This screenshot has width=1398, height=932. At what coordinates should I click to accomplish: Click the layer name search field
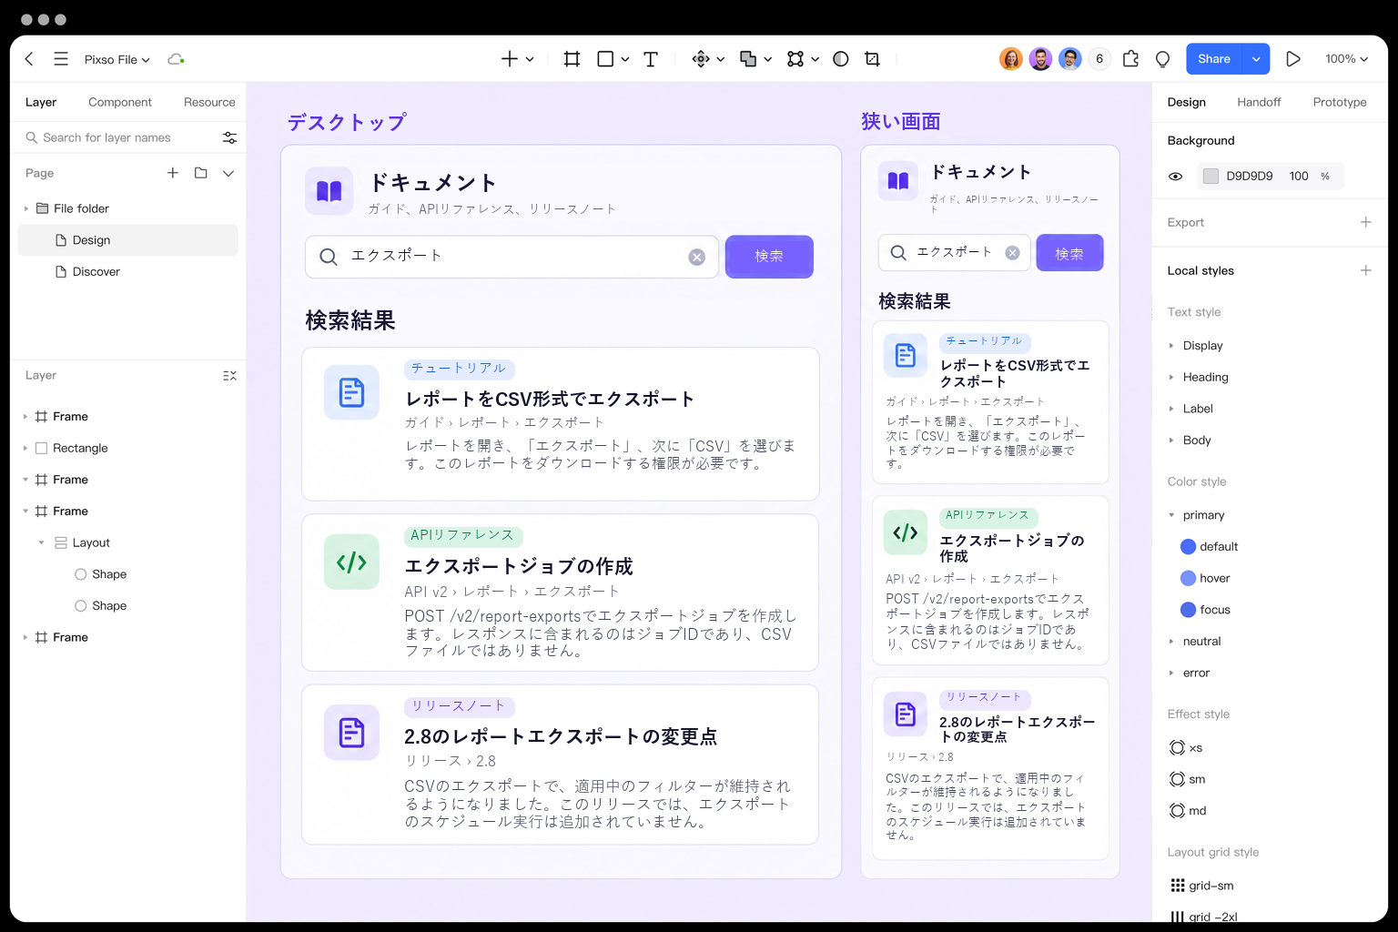point(118,137)
